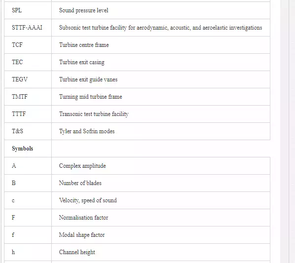Click 'Complex amplitude' definition

[x=82, y=166]
